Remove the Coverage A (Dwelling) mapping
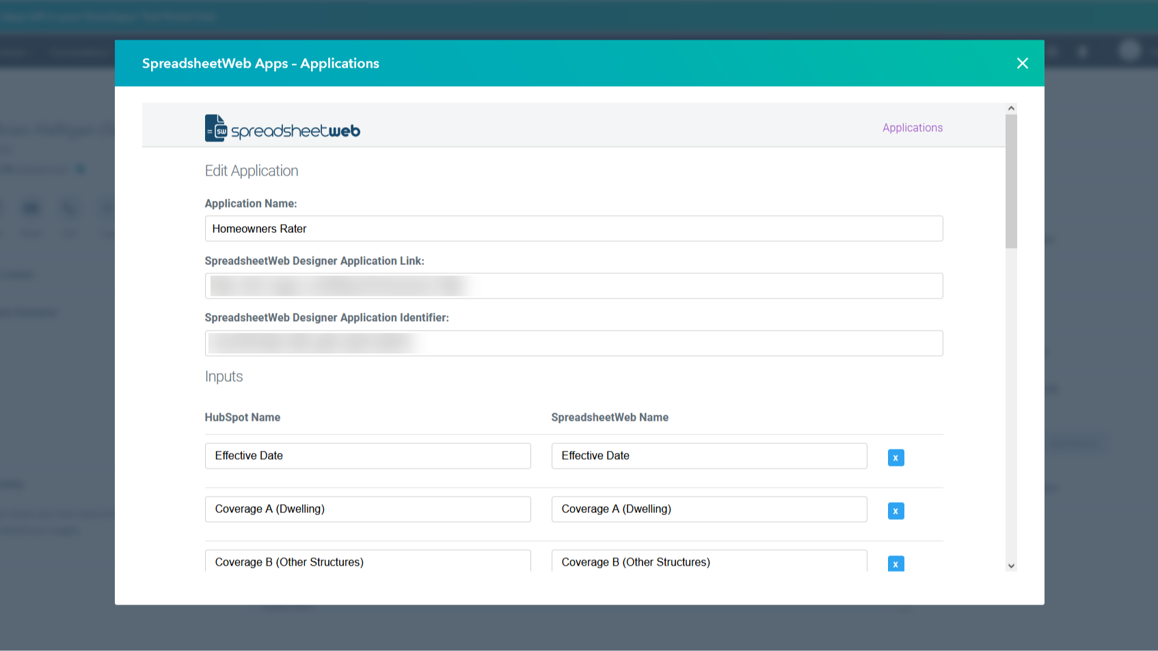This screenshot has width=1158, height=651. (896, 510)
